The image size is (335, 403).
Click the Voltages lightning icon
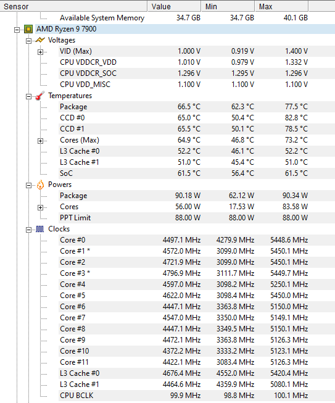[40, 40]
